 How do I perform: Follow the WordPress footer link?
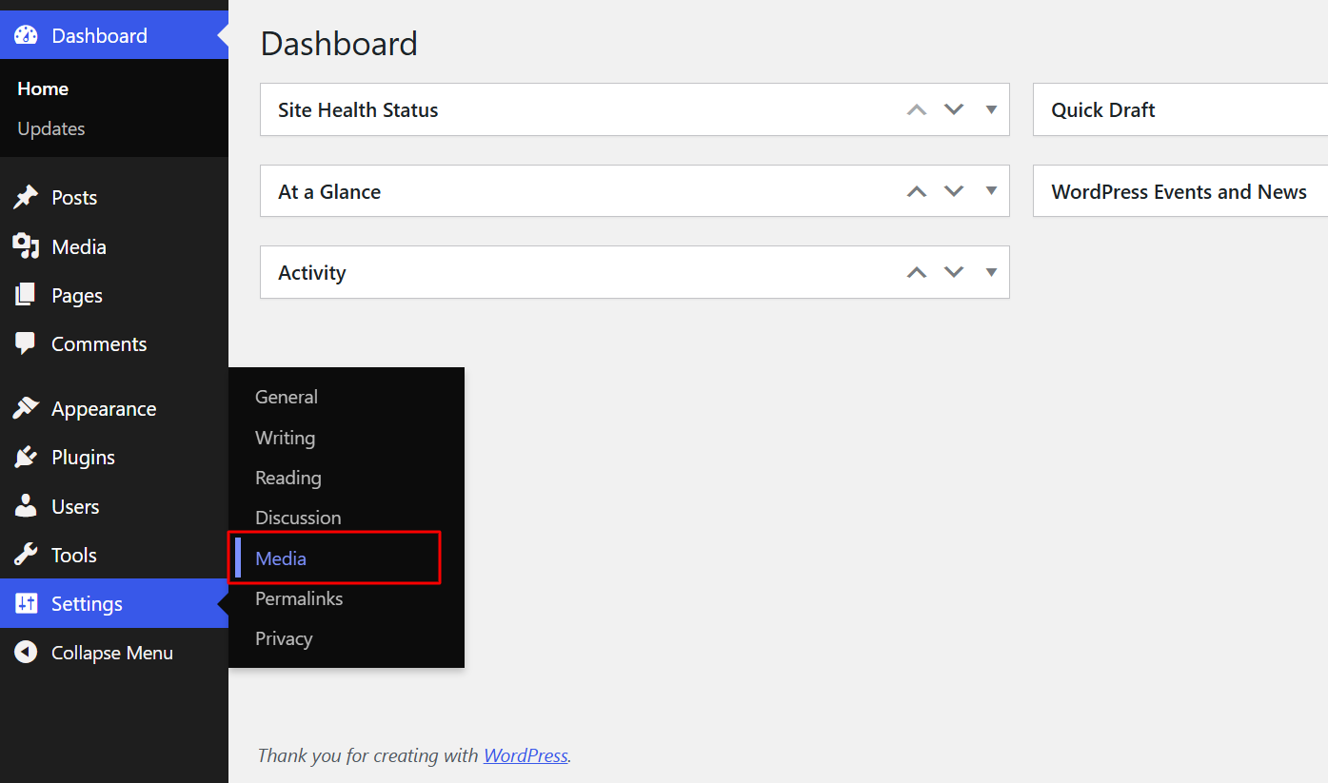click(525, 755)
